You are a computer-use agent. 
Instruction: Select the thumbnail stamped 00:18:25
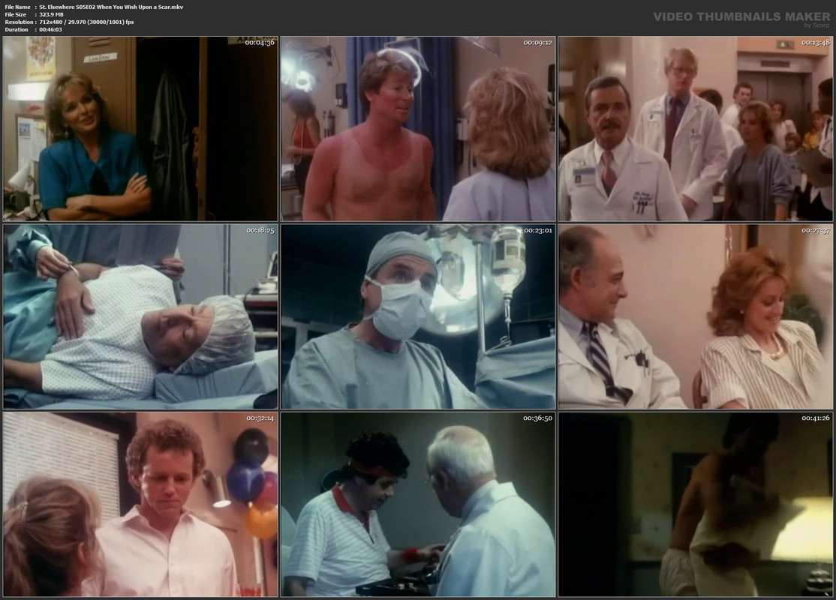[x=140, y=316]
